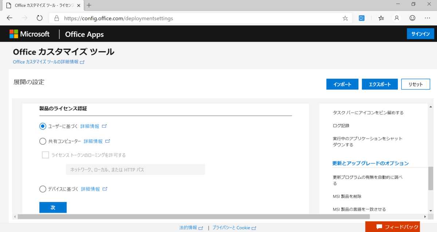Screen dimensions: 437x232
Task: Go to MSI 製品の言語を一致させる item
Action: (x=359, y=209)
